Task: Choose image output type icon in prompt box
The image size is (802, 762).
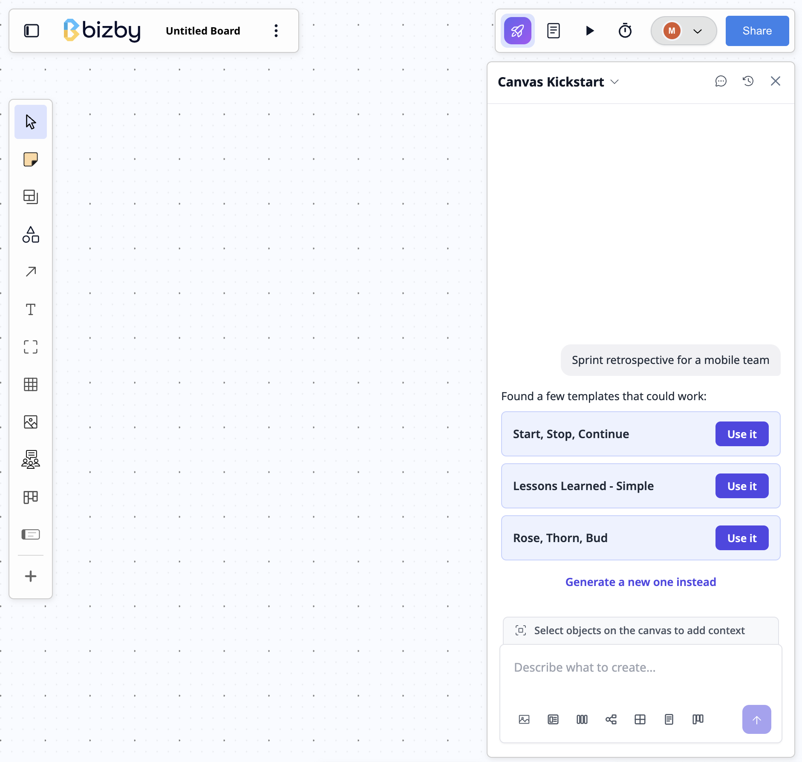Action: pyautogui.click(x=524, y=719)
